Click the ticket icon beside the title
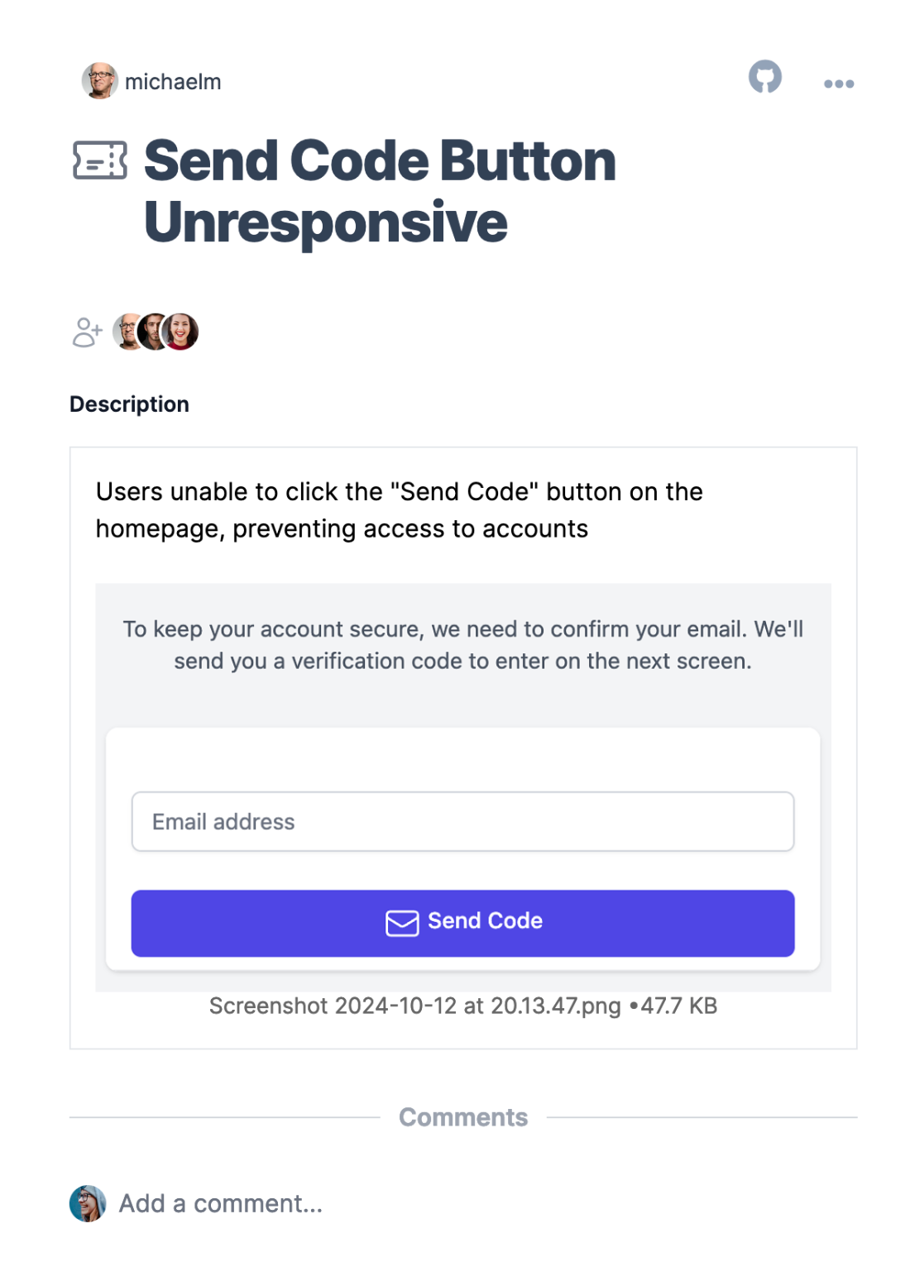The image size is (910, 1276). tap(100, 160)
